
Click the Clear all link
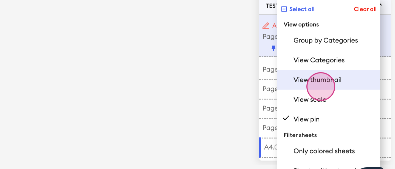[x=365, y=9]
